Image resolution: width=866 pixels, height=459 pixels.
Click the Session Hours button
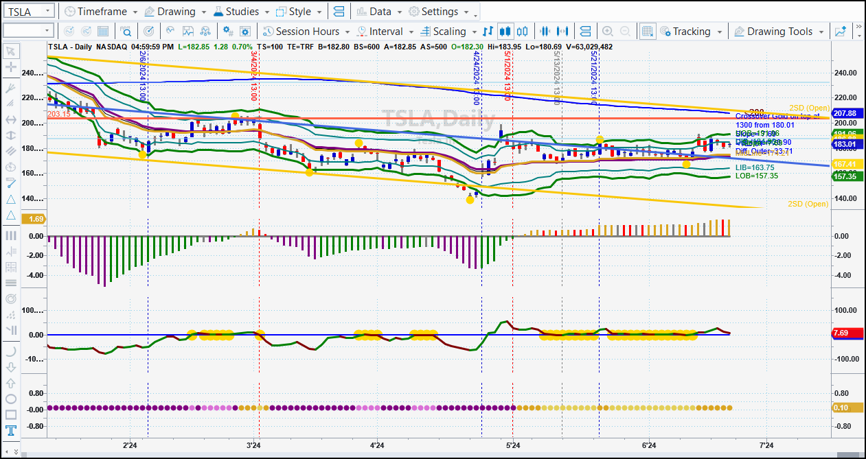(x=301, y=32)
